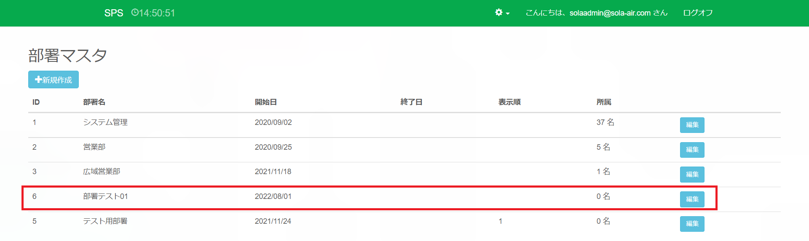Viewport: 809px width, 241px height.
Task: Click the plus icon on 新規作成
Action: coord(38,79)
